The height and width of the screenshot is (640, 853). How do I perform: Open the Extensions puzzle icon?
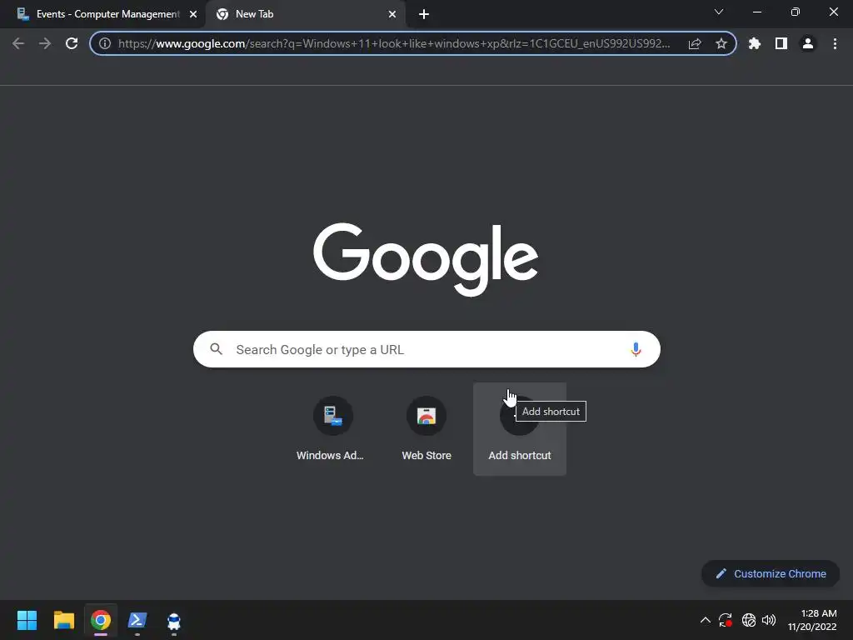tap(755, 43)
